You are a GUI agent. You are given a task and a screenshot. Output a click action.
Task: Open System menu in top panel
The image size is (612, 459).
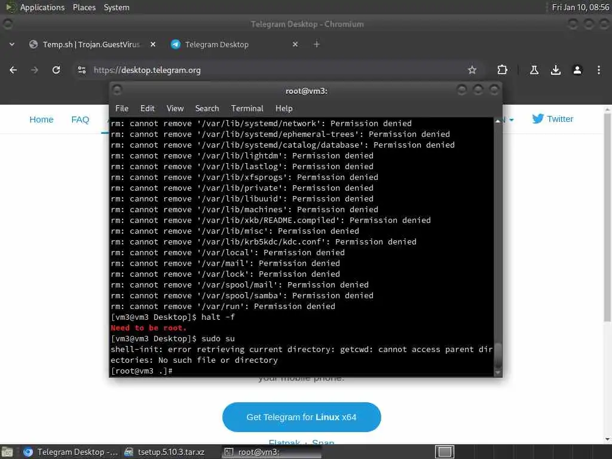(117, 7)
